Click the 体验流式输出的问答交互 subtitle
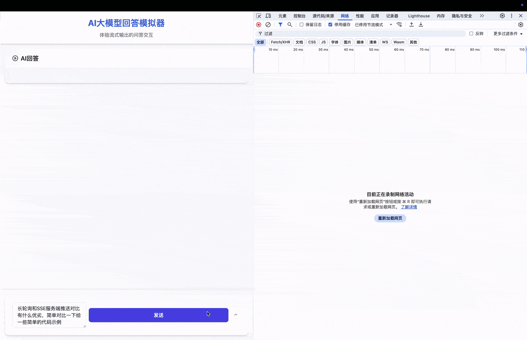The height and width of the screenshot is (340, 527). pyautogui.click(x=126, y=35)
